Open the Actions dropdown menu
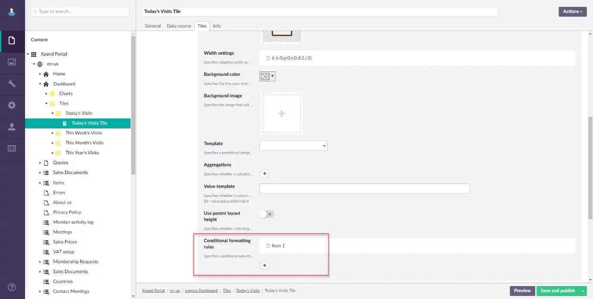Screen dimensions: 593x299 click(x=572, y=12)
